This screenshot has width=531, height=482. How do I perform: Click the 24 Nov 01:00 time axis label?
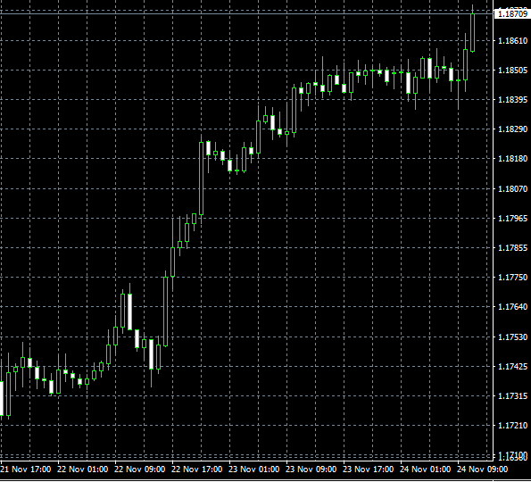[426, 470]
